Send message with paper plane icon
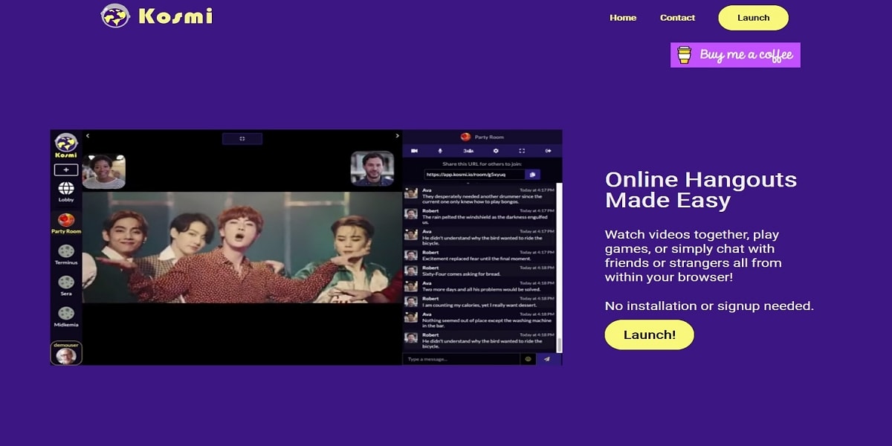 547,359
